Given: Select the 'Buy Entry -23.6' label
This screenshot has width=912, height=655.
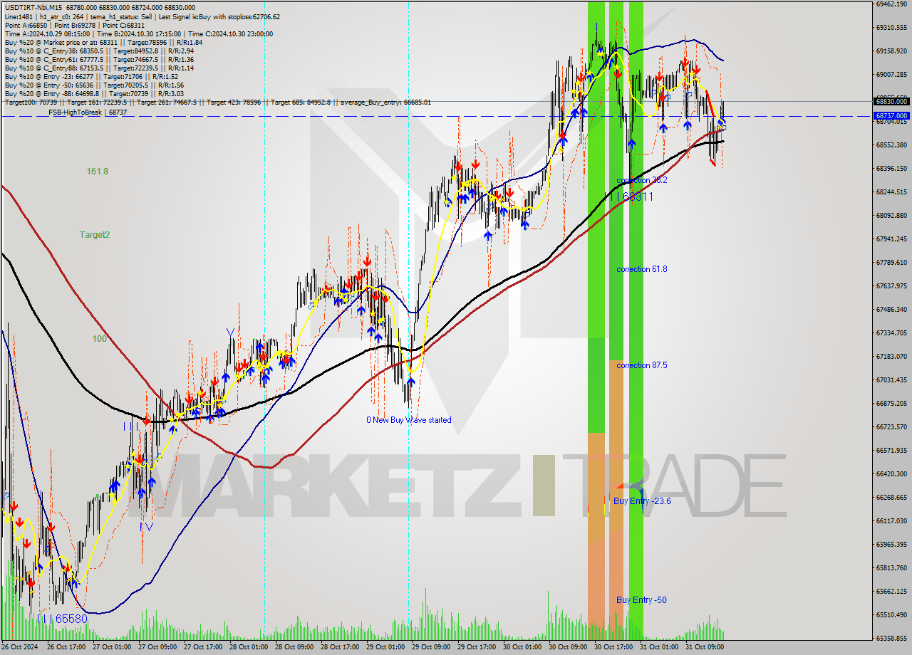Looking at the screenshot, I should [x=642, y=501].
